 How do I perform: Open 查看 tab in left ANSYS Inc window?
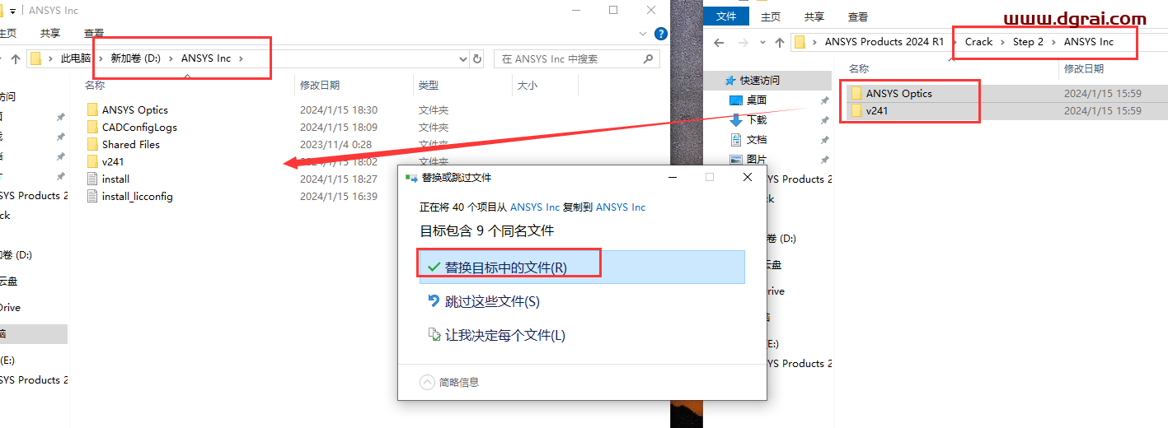coord(94,34)
